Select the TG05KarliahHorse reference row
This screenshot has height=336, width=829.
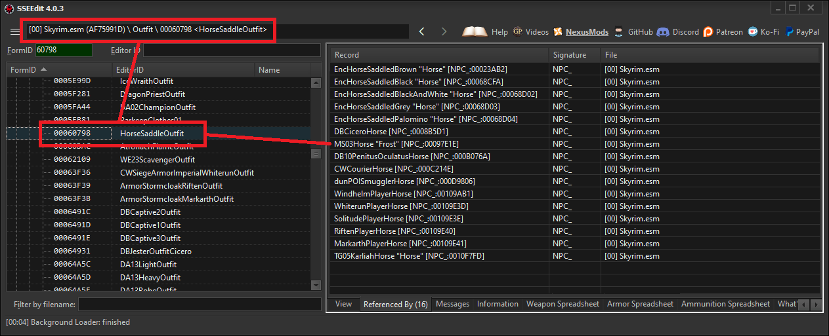pos(574,255)
